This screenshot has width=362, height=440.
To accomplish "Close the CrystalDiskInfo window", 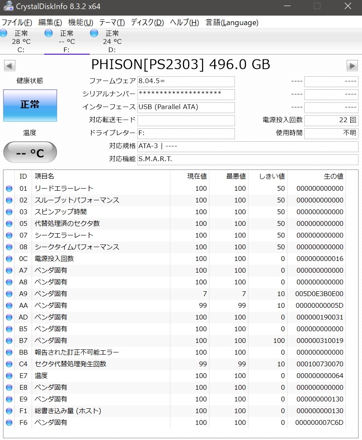I will coord(348,6).
